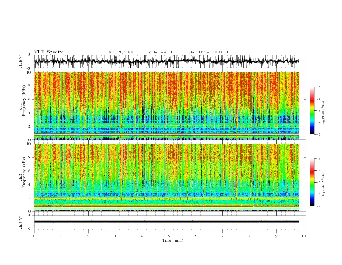Click the 'Time (min)' axis label

click(173, 240)
